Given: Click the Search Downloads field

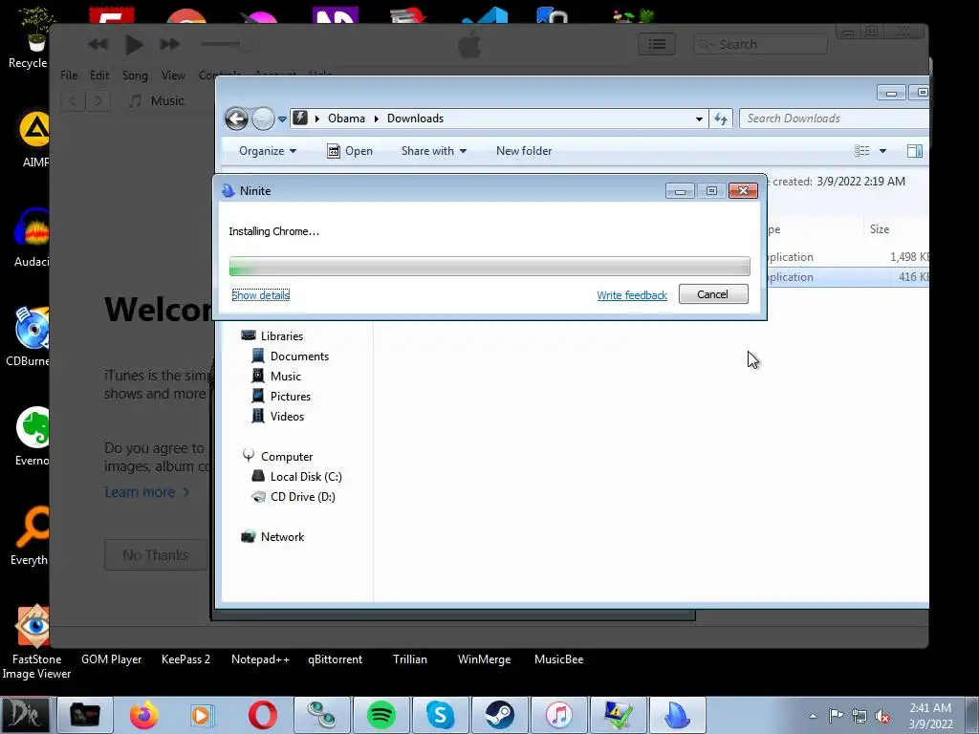Looking at the screenshot, I should click(x=833, y=119).
